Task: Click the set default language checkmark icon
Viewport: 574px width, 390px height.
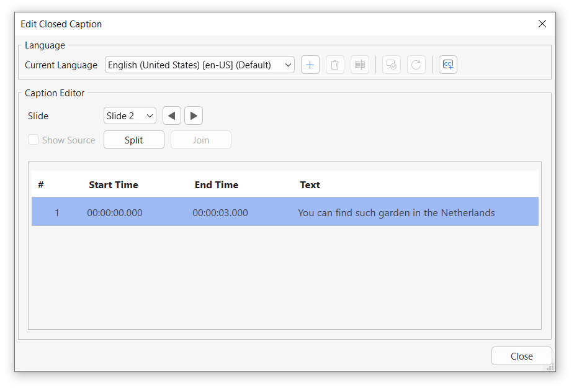Action: pyautogui.click(x=391, y=65)
